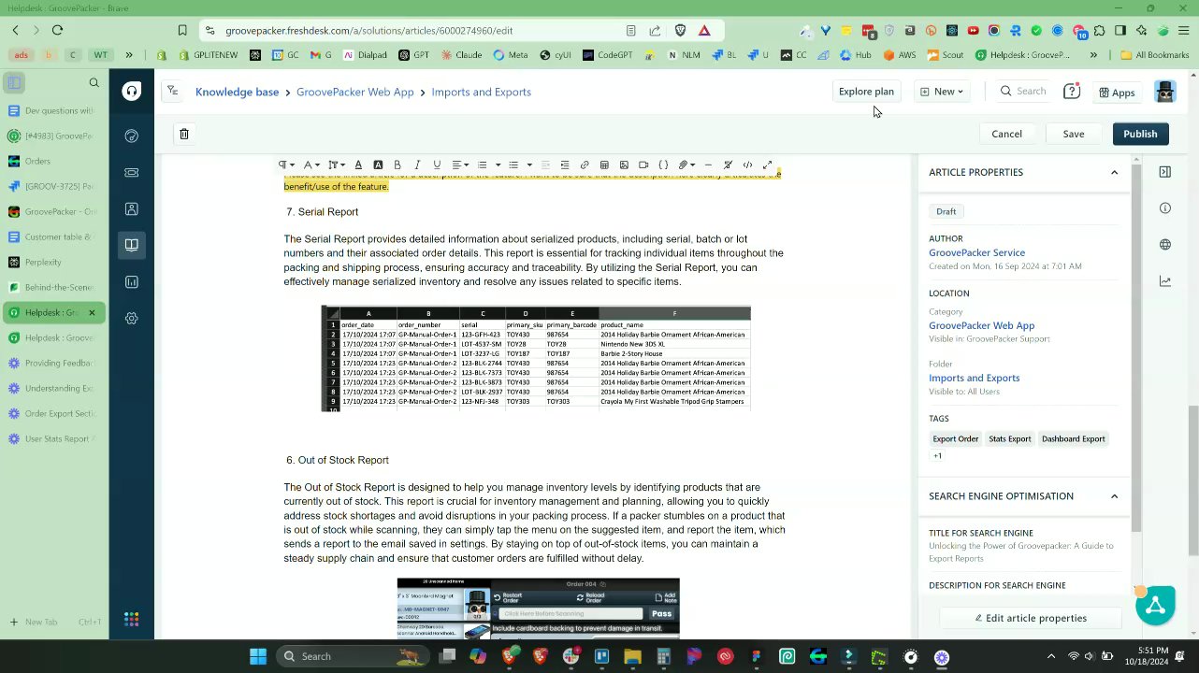
Task: Cancel editing the article
Action: pos(1006,134)
